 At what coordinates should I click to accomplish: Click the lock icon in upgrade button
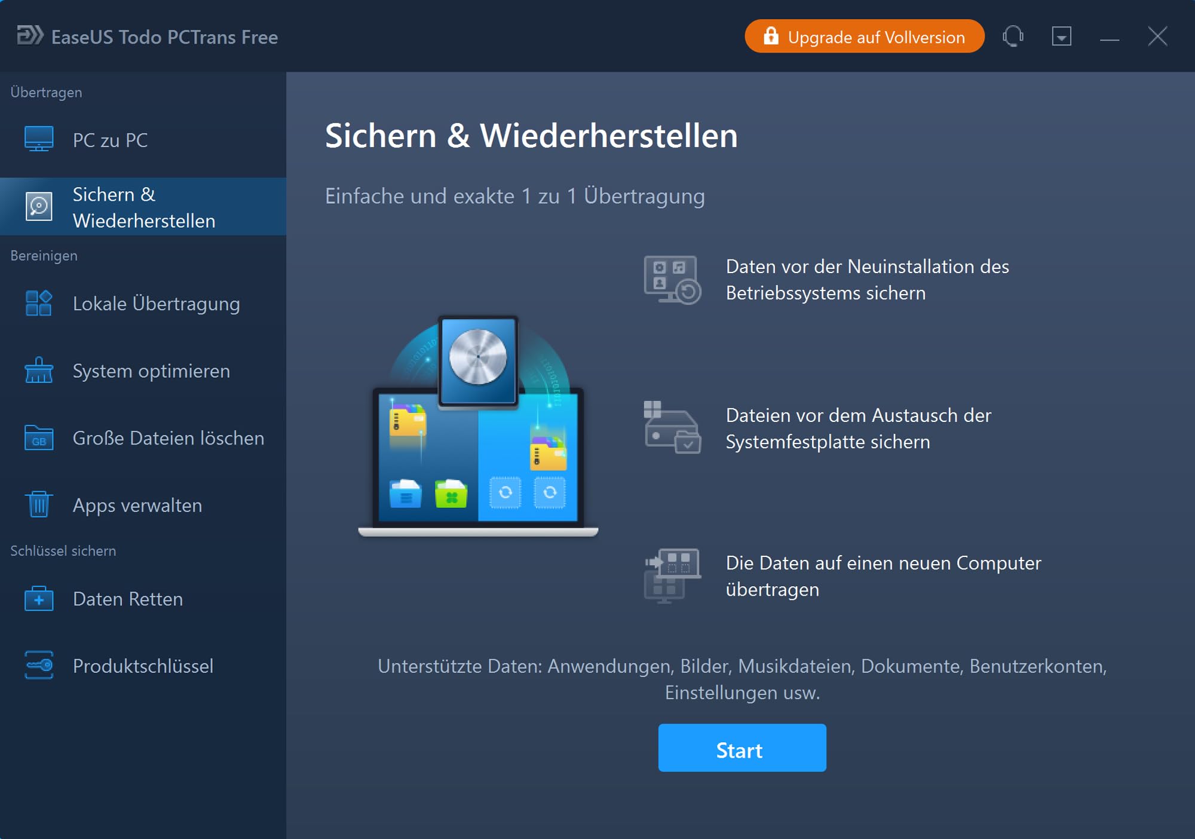pos(771,36)
